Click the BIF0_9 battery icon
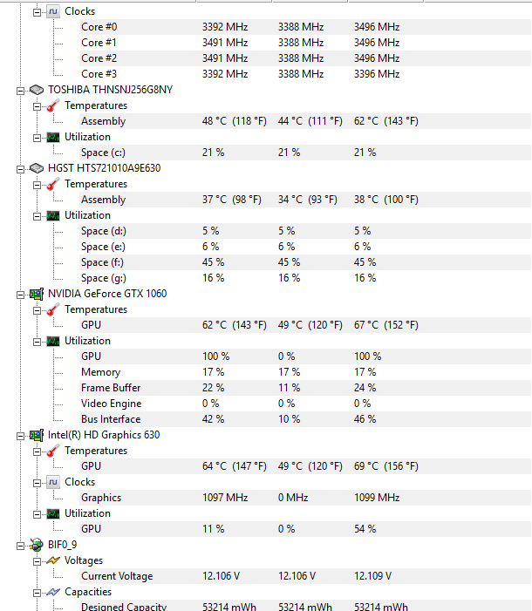 (x=36, y=545)
